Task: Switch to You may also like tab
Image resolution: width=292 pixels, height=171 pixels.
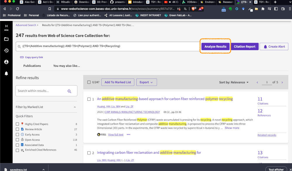Action: 67,66
